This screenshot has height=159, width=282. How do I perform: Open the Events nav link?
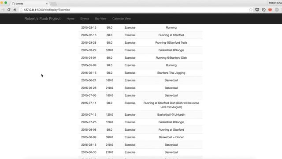[x=85, y=19]
